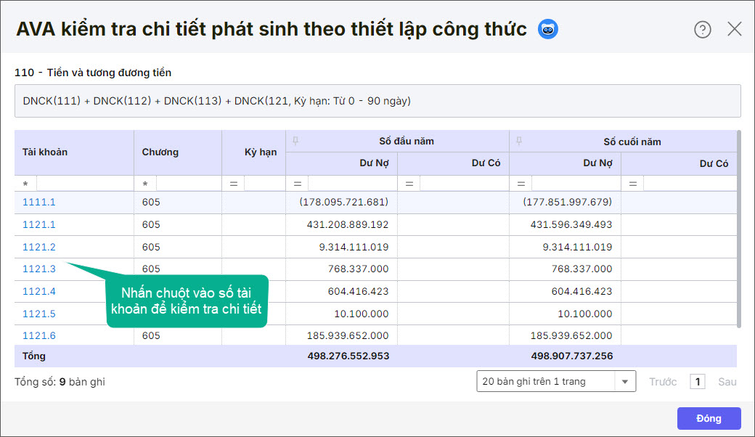Click the formula text box
This screenshot has height=437, width=755.
point(377,101)
